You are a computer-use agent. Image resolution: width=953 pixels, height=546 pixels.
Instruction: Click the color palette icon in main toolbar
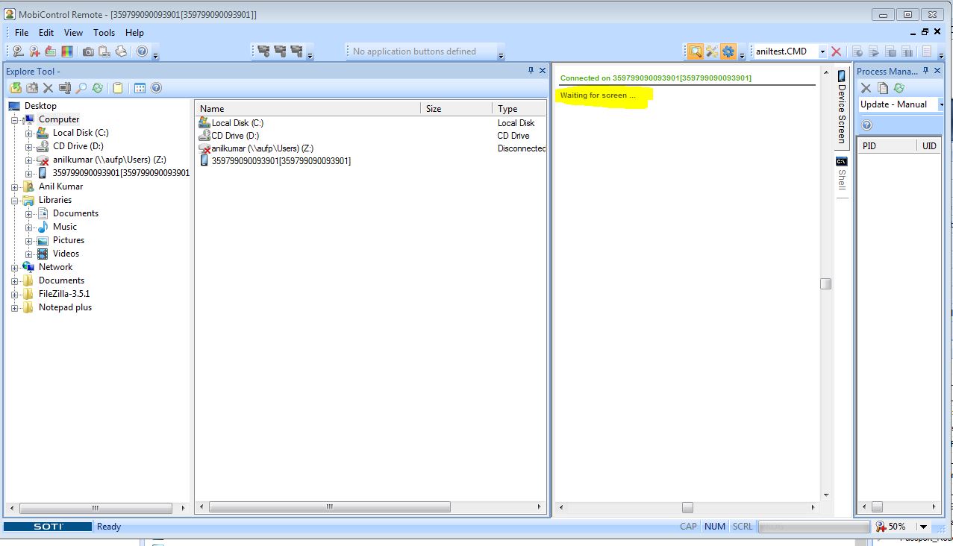67,51
